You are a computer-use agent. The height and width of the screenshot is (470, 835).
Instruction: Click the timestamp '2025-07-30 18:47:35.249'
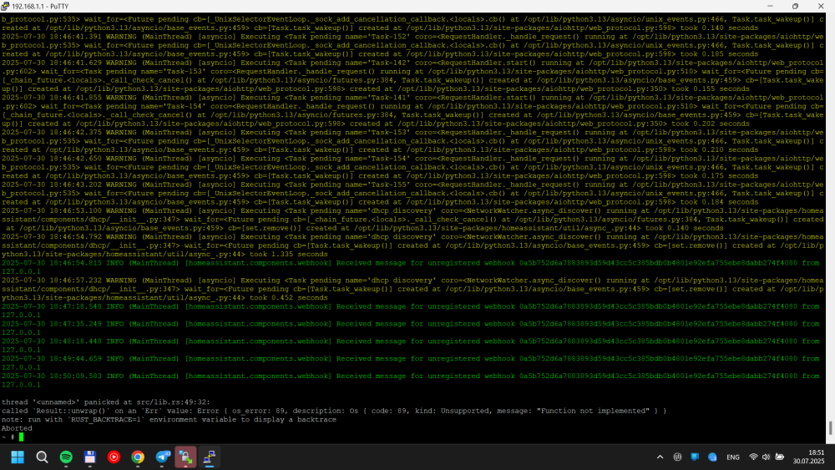click(51, 324)
